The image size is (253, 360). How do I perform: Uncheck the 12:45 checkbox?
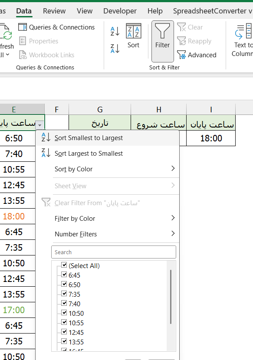[64, 332]
